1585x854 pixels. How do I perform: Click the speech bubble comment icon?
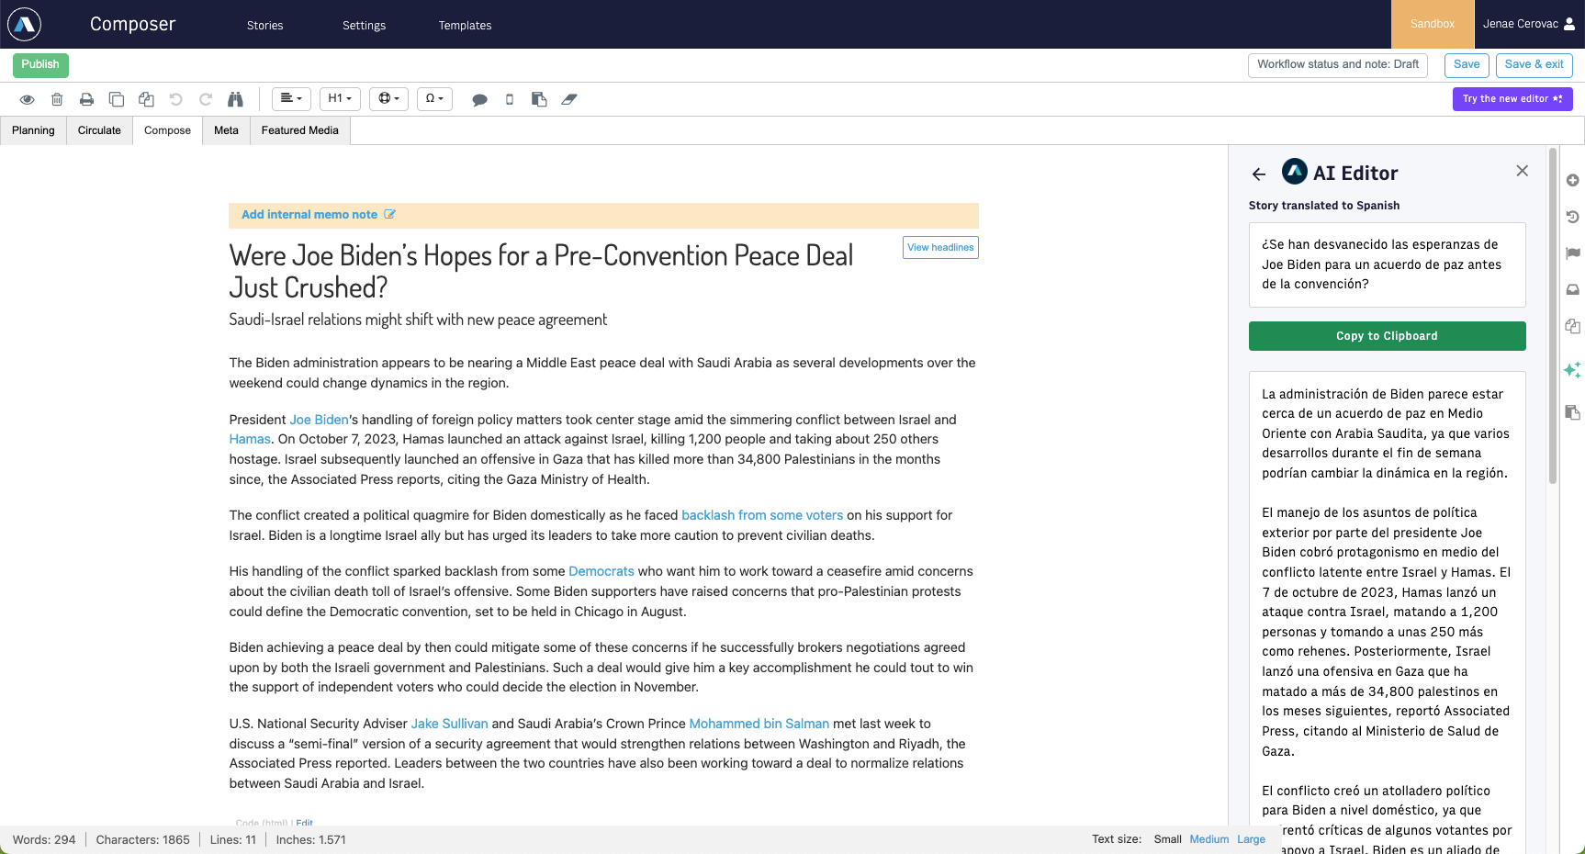tap(479, 99)
